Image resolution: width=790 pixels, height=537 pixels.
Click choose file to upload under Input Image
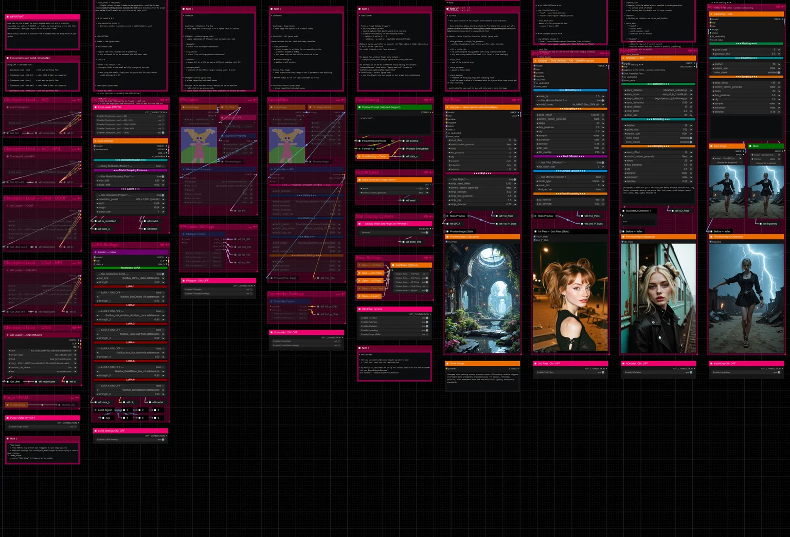tap(727, 163)
